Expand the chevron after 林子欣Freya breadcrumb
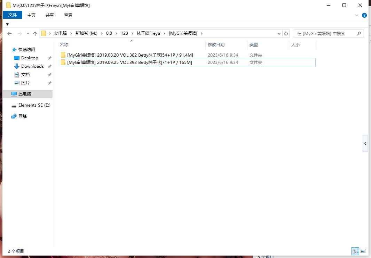Viewport: 371px width, 258px height. pyautogui.click(x=164, y=34)
